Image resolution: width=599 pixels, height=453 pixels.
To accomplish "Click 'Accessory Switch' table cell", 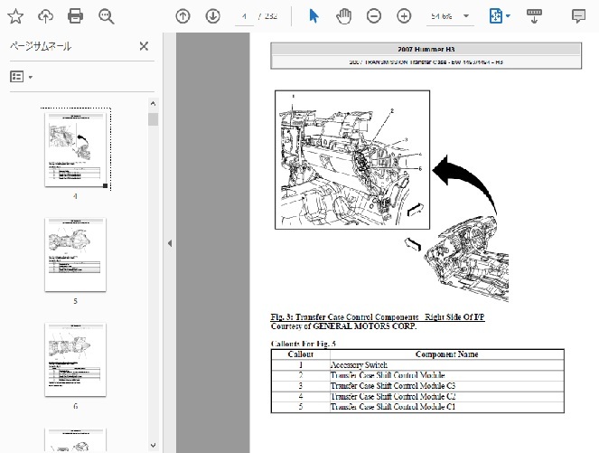I will [447, 364].
